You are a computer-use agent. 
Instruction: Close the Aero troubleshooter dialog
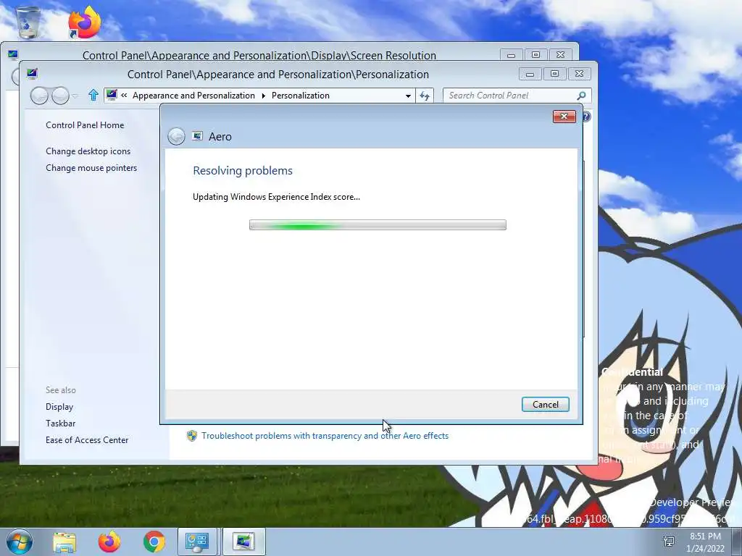(x=564, y=117)
